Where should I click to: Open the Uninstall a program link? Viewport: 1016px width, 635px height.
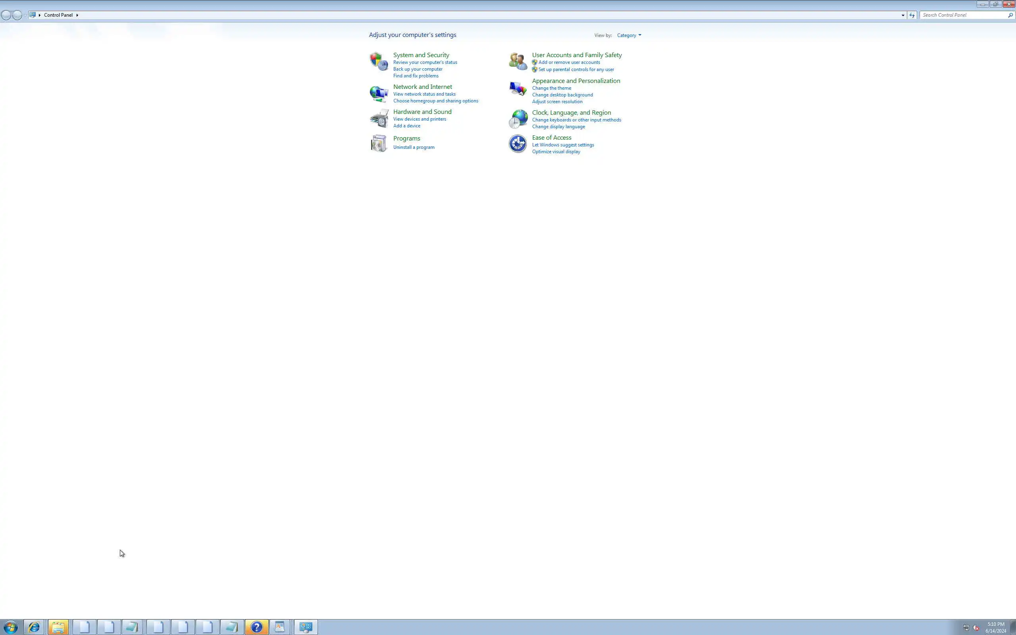tap(414, 147)
